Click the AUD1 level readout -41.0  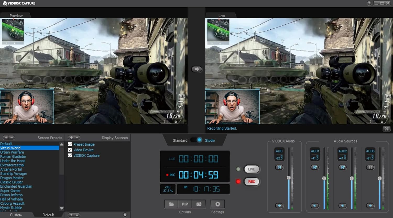[x=315, y=158]
